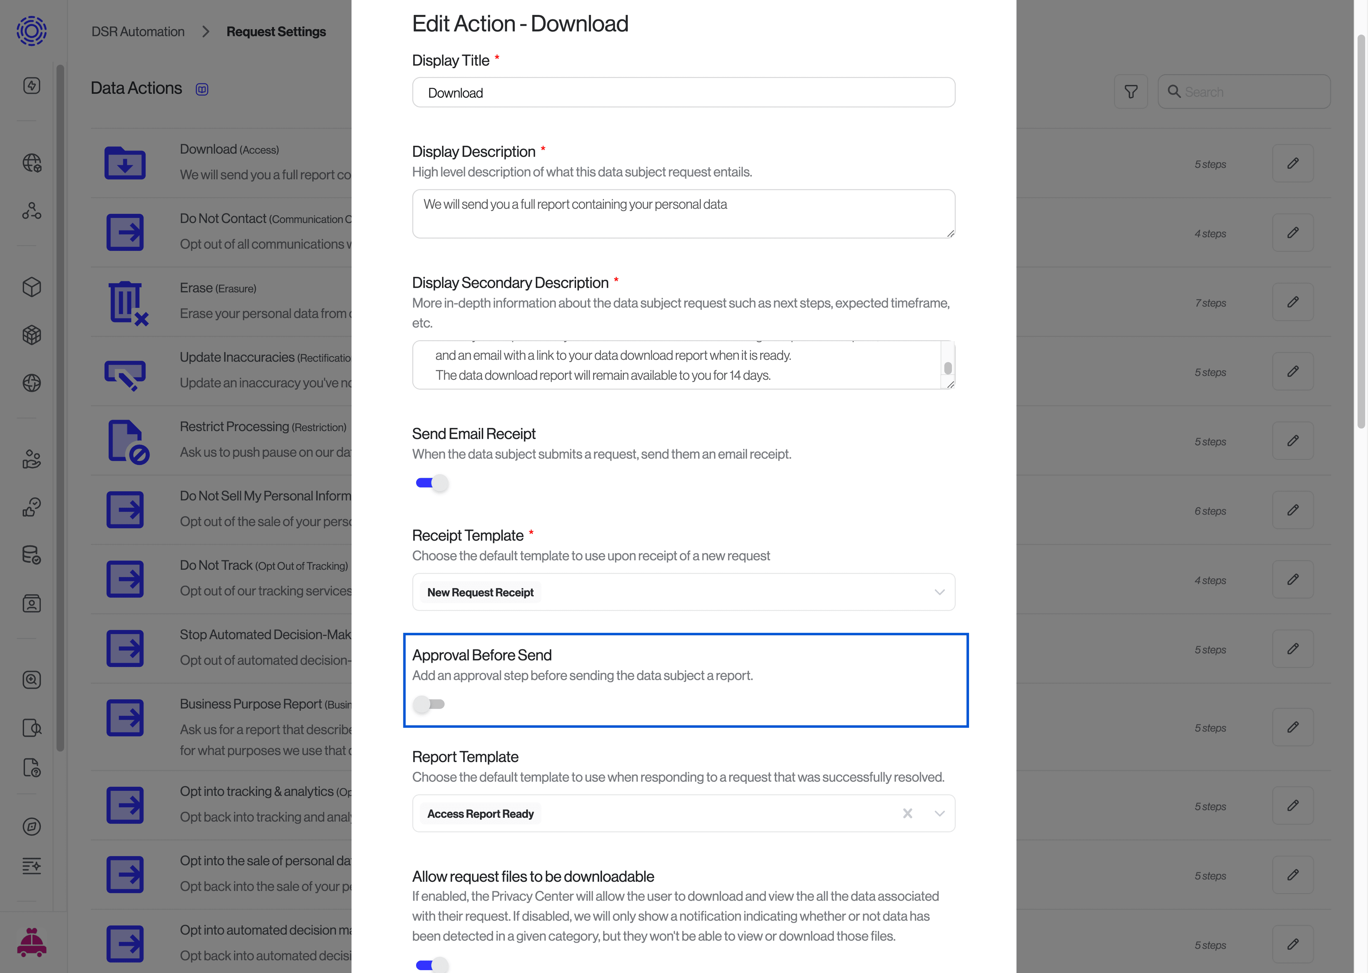Open the people-in-hand sidebar icon

(32, 460)
